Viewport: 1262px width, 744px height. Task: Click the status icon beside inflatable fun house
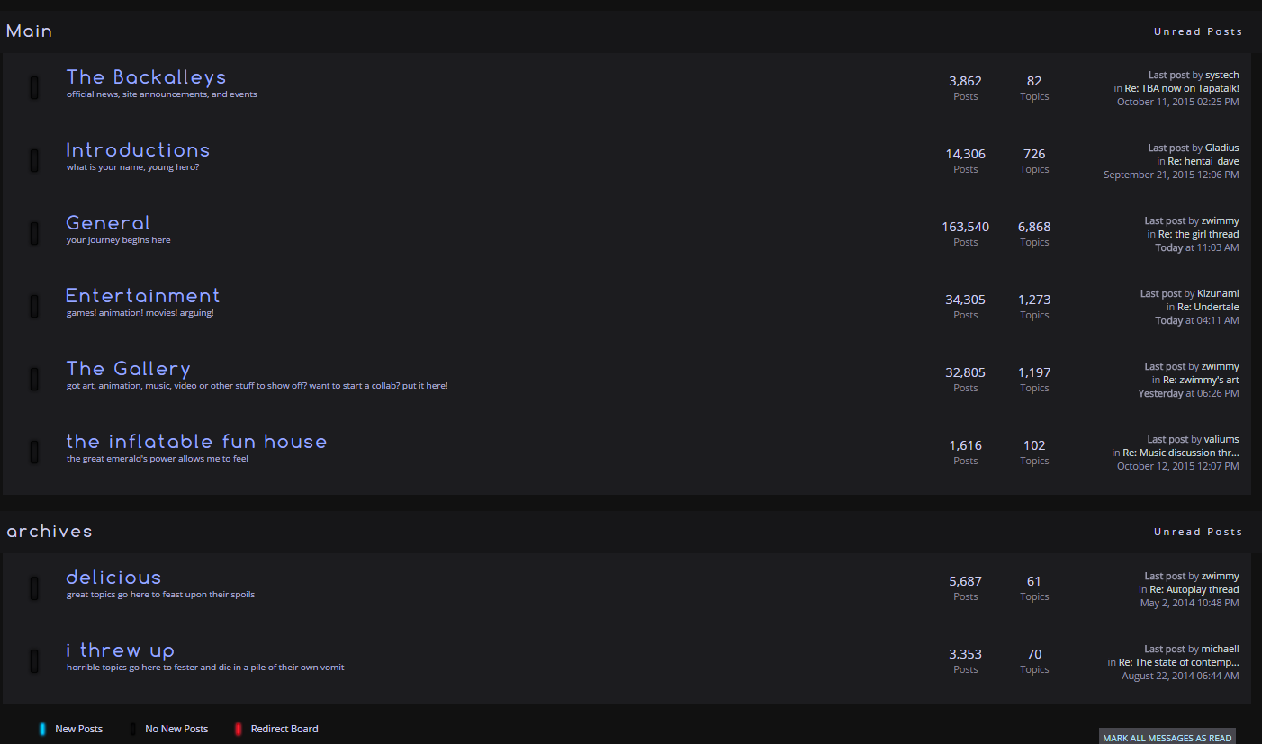(34, 453)
